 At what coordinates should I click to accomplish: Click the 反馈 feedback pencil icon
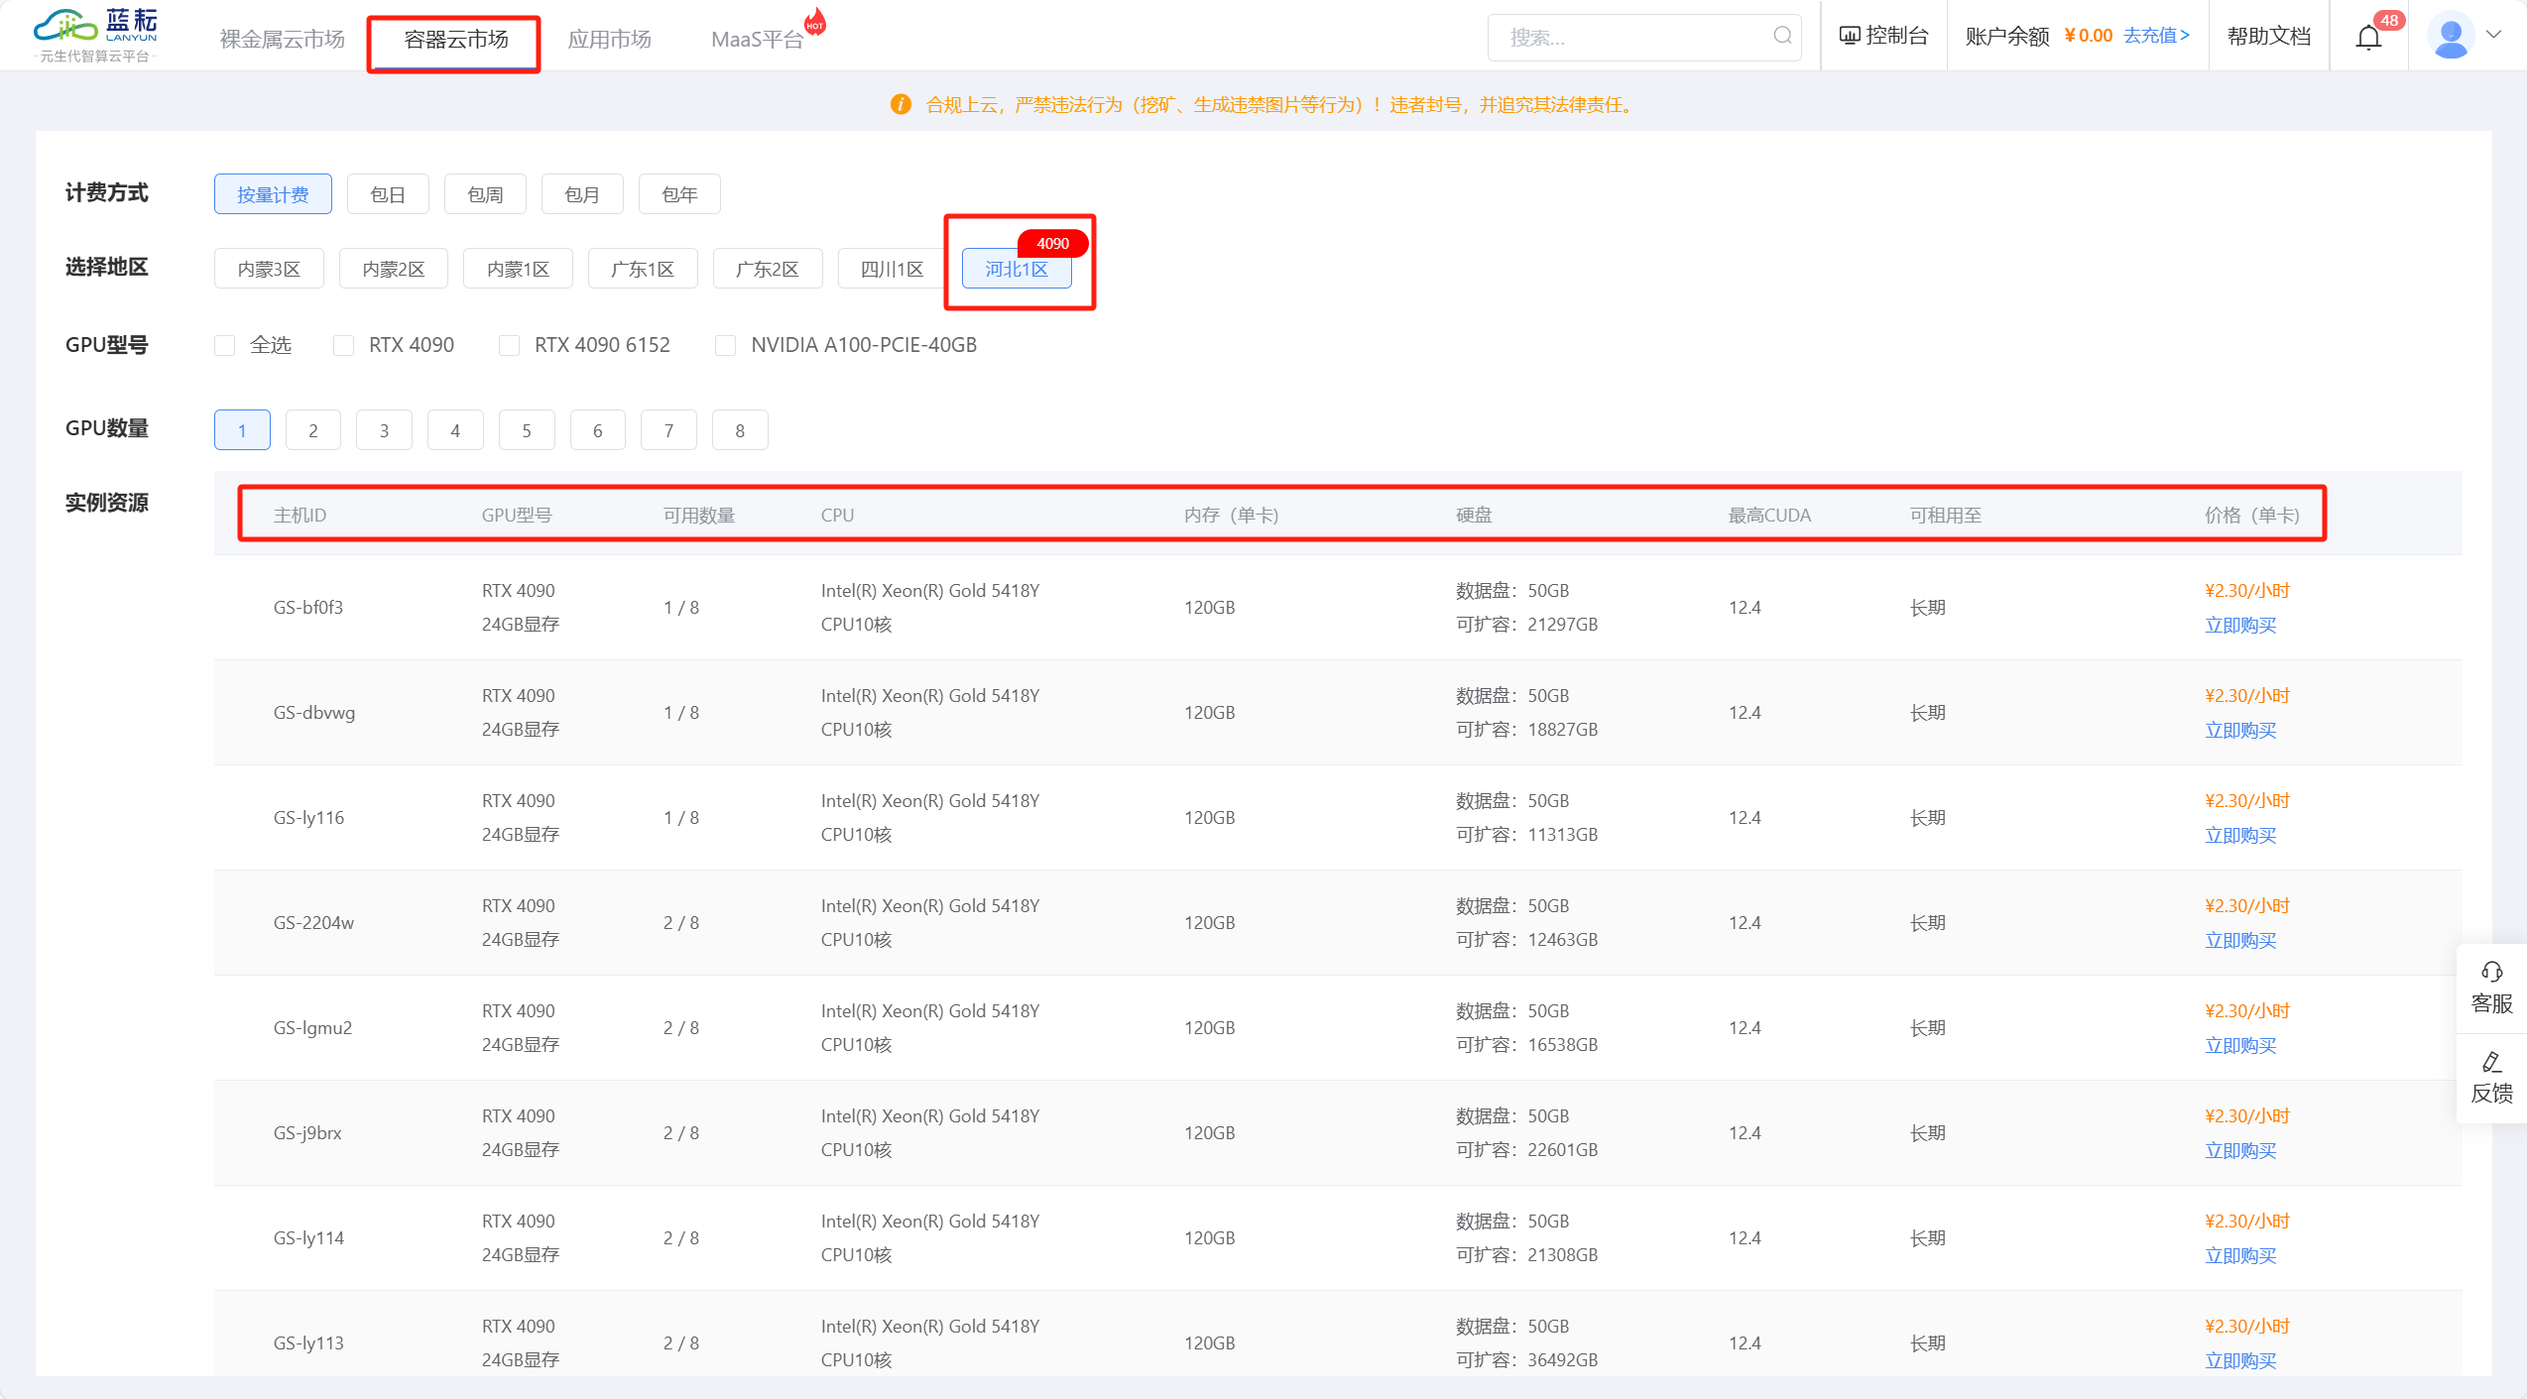pyautogui.click(x=2491, y=1063)
